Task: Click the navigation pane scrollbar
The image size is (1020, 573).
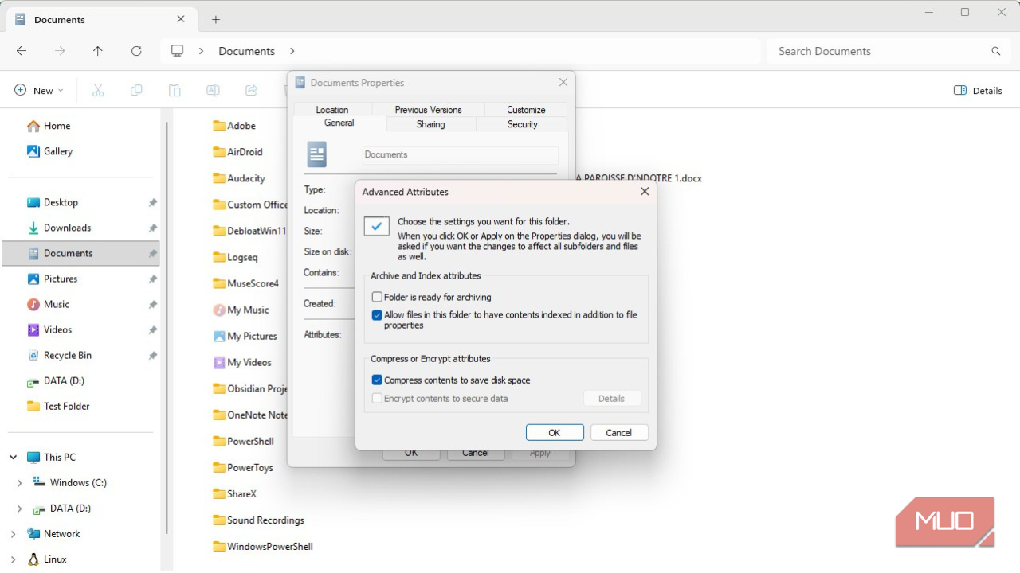Action: [166, 326]
